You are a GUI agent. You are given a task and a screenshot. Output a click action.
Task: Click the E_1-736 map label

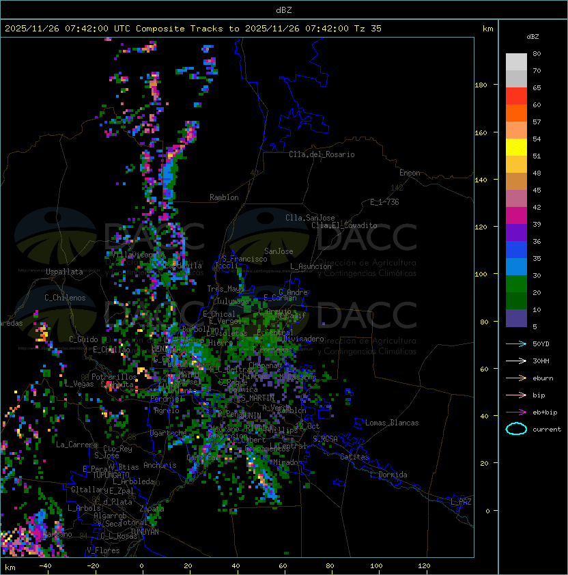pos(384,202)
